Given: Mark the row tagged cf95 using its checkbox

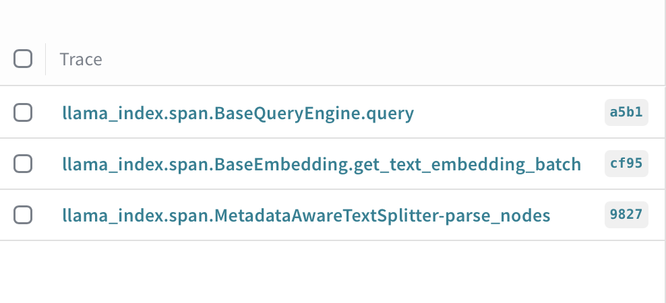Looking at the screenshot, I should pyautogui.click(x=23, y=164).
